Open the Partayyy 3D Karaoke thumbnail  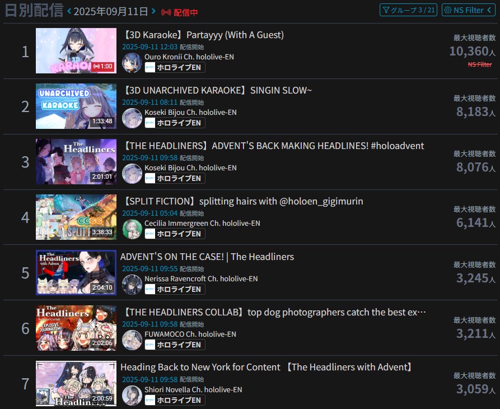[76, 51]
